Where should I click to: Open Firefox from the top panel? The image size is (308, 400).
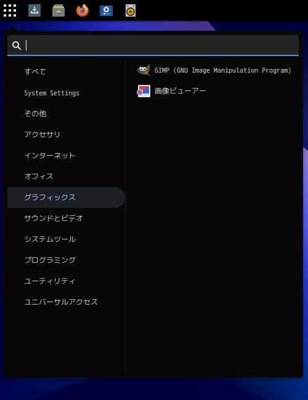[83, 10]
